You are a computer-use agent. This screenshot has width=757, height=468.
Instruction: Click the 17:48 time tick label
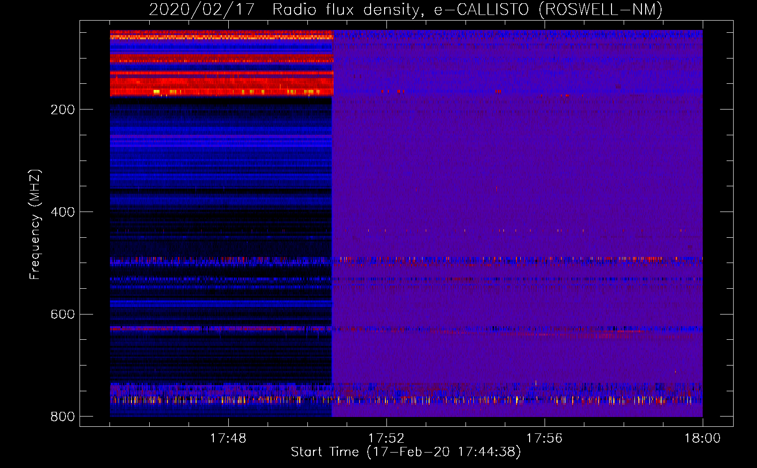pos(228,439)
